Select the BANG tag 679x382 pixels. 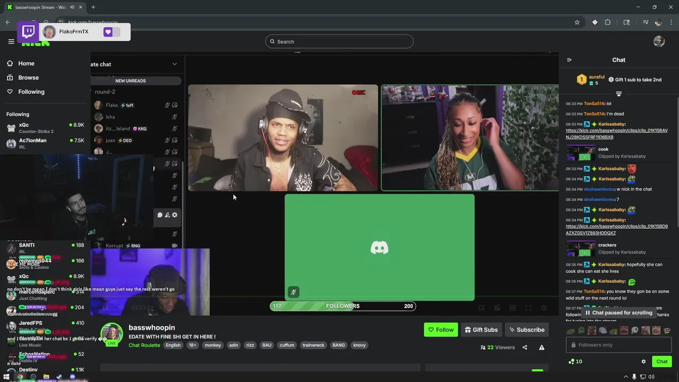click(338, 345)
